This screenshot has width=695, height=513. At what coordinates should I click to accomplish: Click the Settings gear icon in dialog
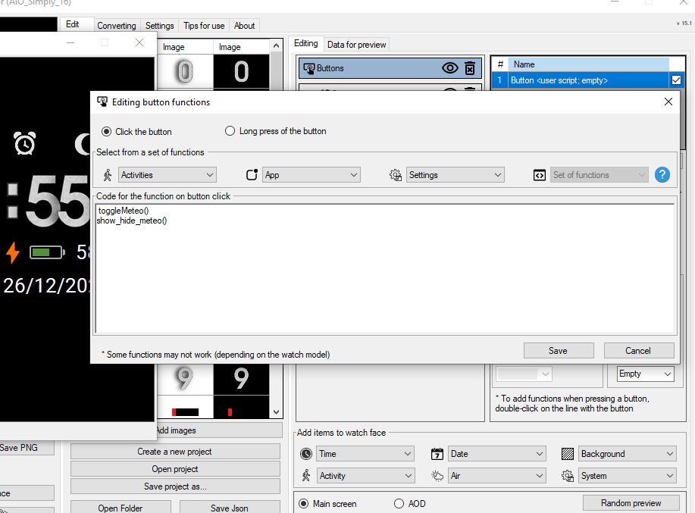click(x=396, y=175)
